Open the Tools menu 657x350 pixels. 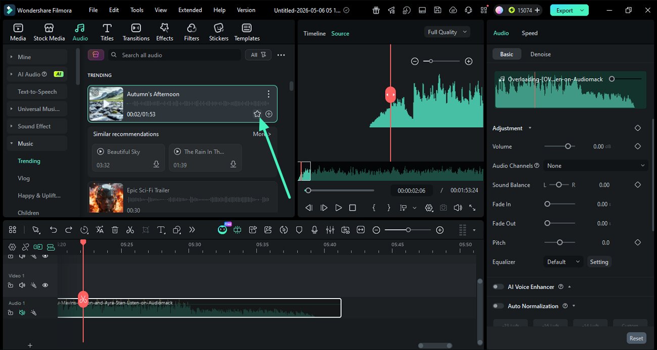pos(136,10)
